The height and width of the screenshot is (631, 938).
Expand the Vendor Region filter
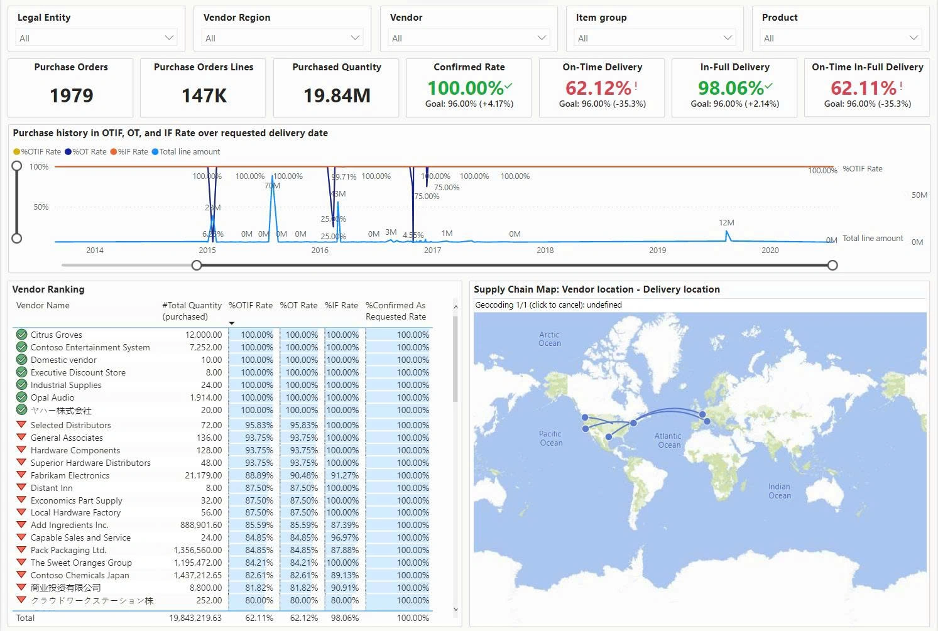coord(282,38)
